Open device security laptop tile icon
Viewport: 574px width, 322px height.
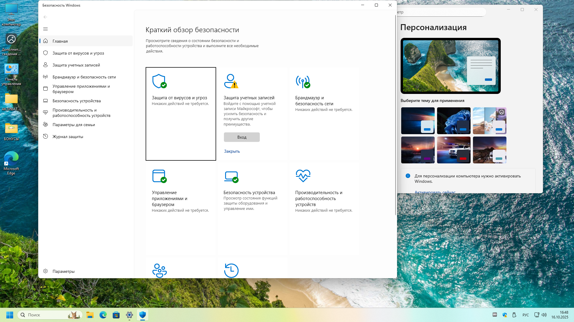coord(231,177)
